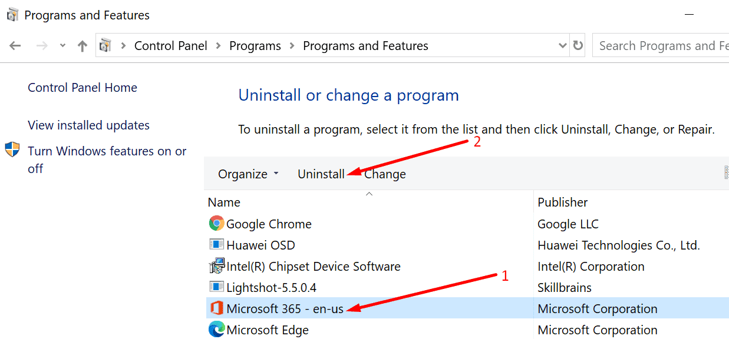This screenshot has height=339, width=729.
Task: Select the Microsoft Edge entry
Action: pos(268,330)
